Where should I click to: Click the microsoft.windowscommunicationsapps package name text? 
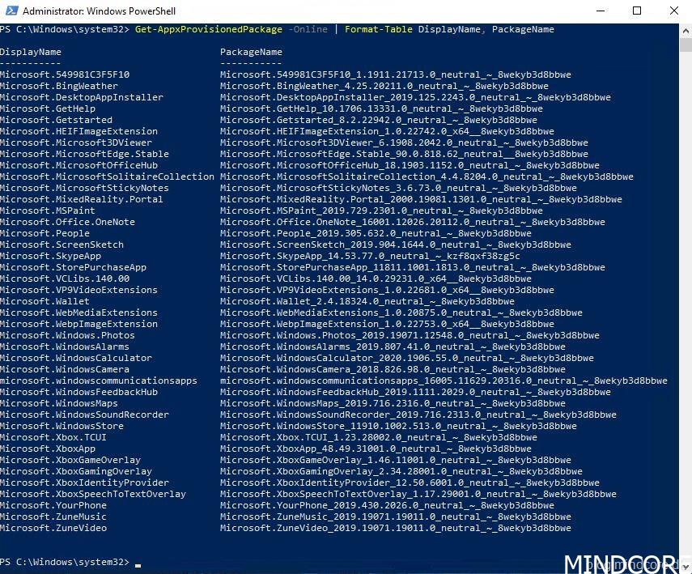click(444, 381)
